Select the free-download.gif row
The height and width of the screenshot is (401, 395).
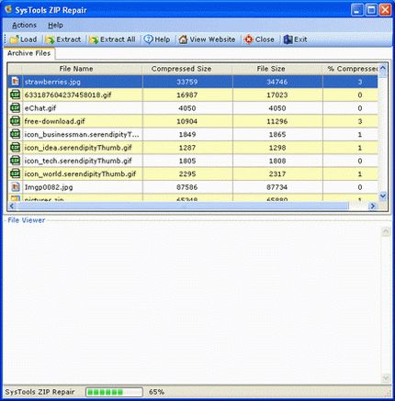pyautogui.click(x=193, y=121)
